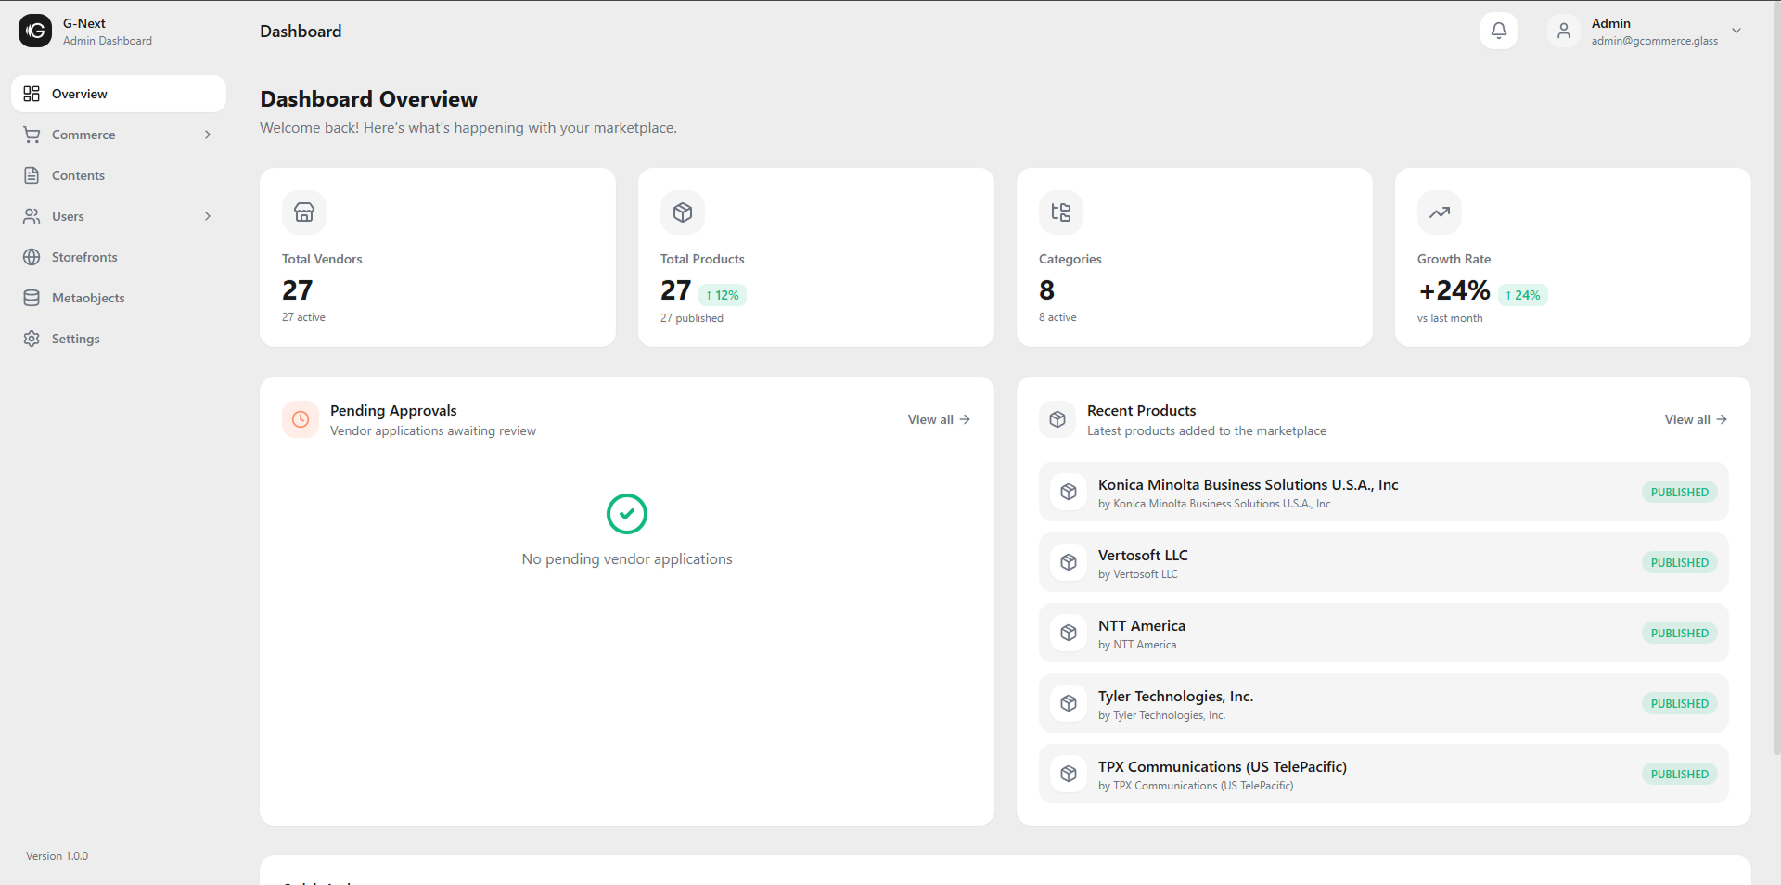Open the TPX Communications product
The width and height of the screenshot is (1781, 885).
1384,774
